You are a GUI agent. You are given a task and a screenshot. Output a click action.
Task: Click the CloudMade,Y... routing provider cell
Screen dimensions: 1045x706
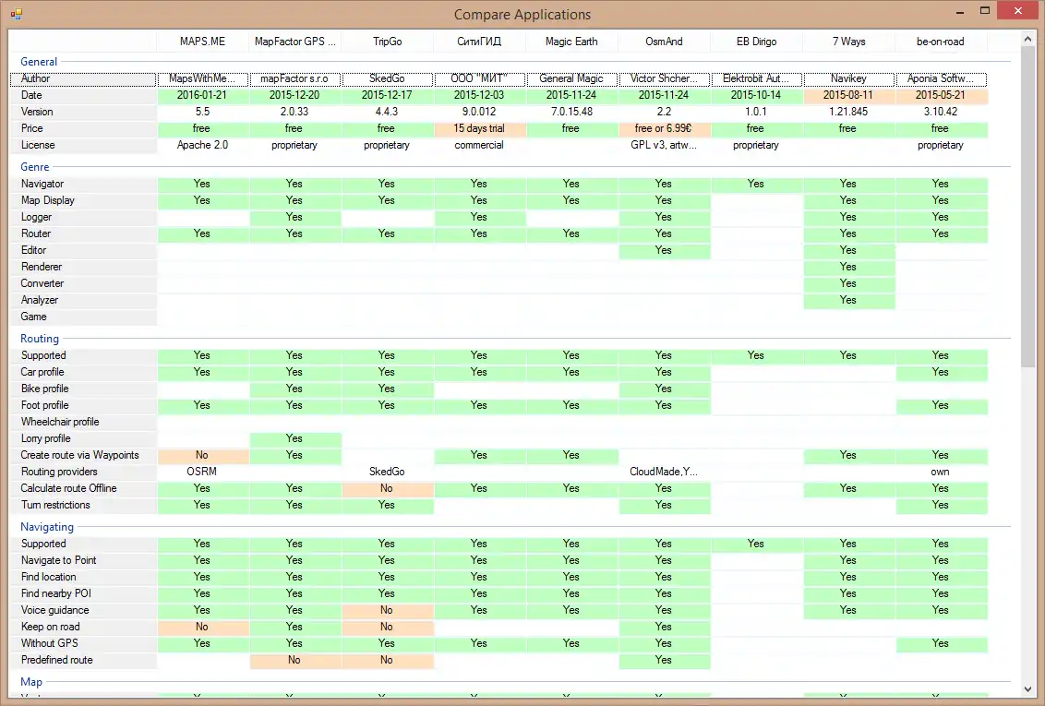pos(664,473)
